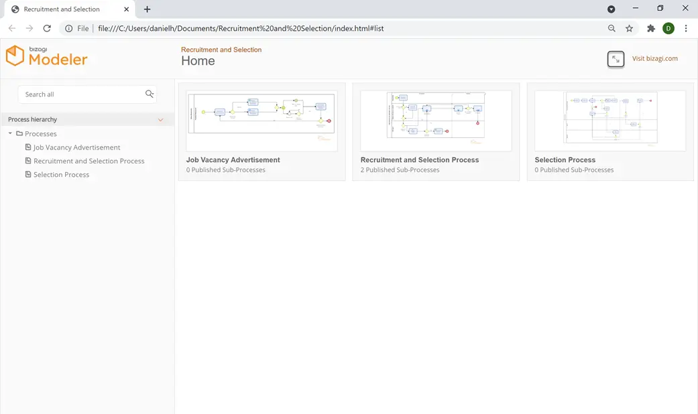Image resolution: width=698 pixels, height=414 pixels.
Task: Click the 2 Published Sub-Processes text
Action: [400, 170]
